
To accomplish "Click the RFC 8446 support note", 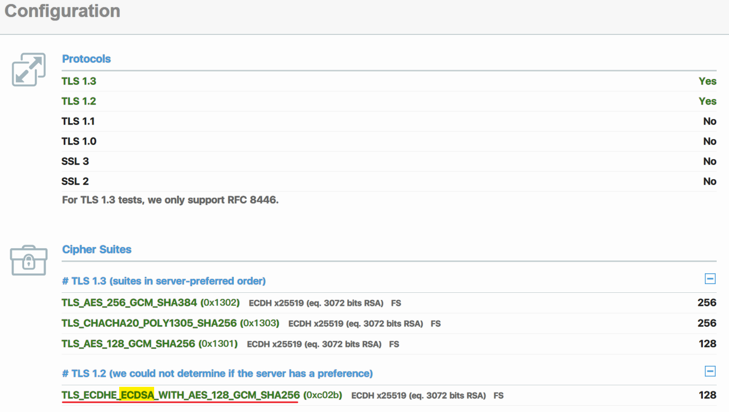I will [170, 200].
